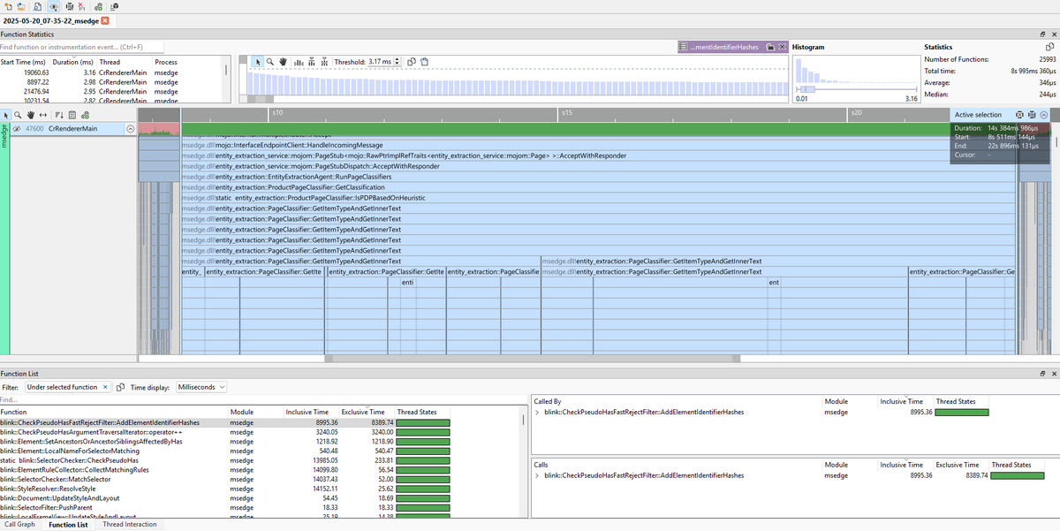Open the Time display Milliseconds dropdown
Screen dimensions: 1060x531
201,387
